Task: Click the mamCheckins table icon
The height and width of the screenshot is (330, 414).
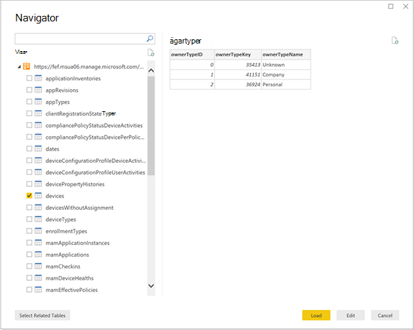Action: tap(38, 266)
